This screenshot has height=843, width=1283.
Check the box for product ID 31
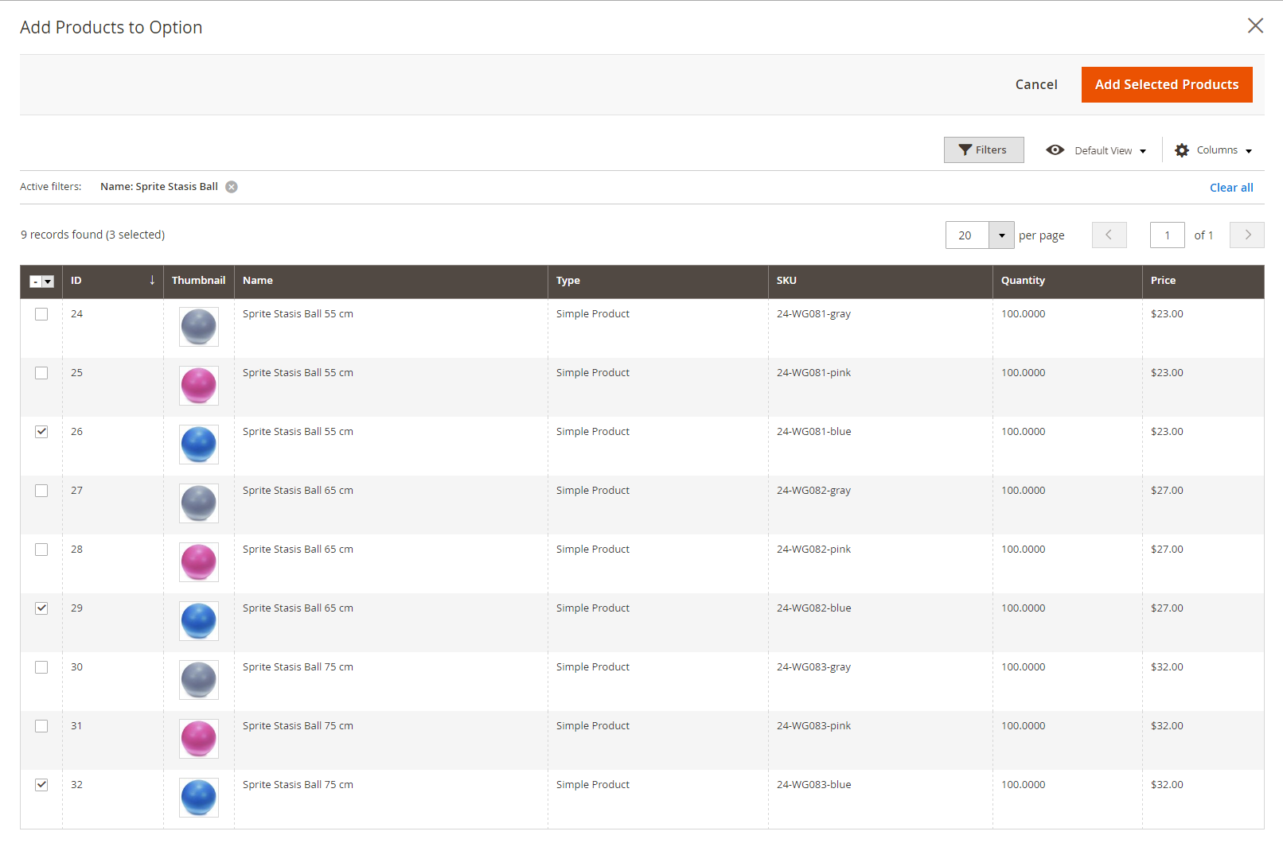tap(41, 726)
